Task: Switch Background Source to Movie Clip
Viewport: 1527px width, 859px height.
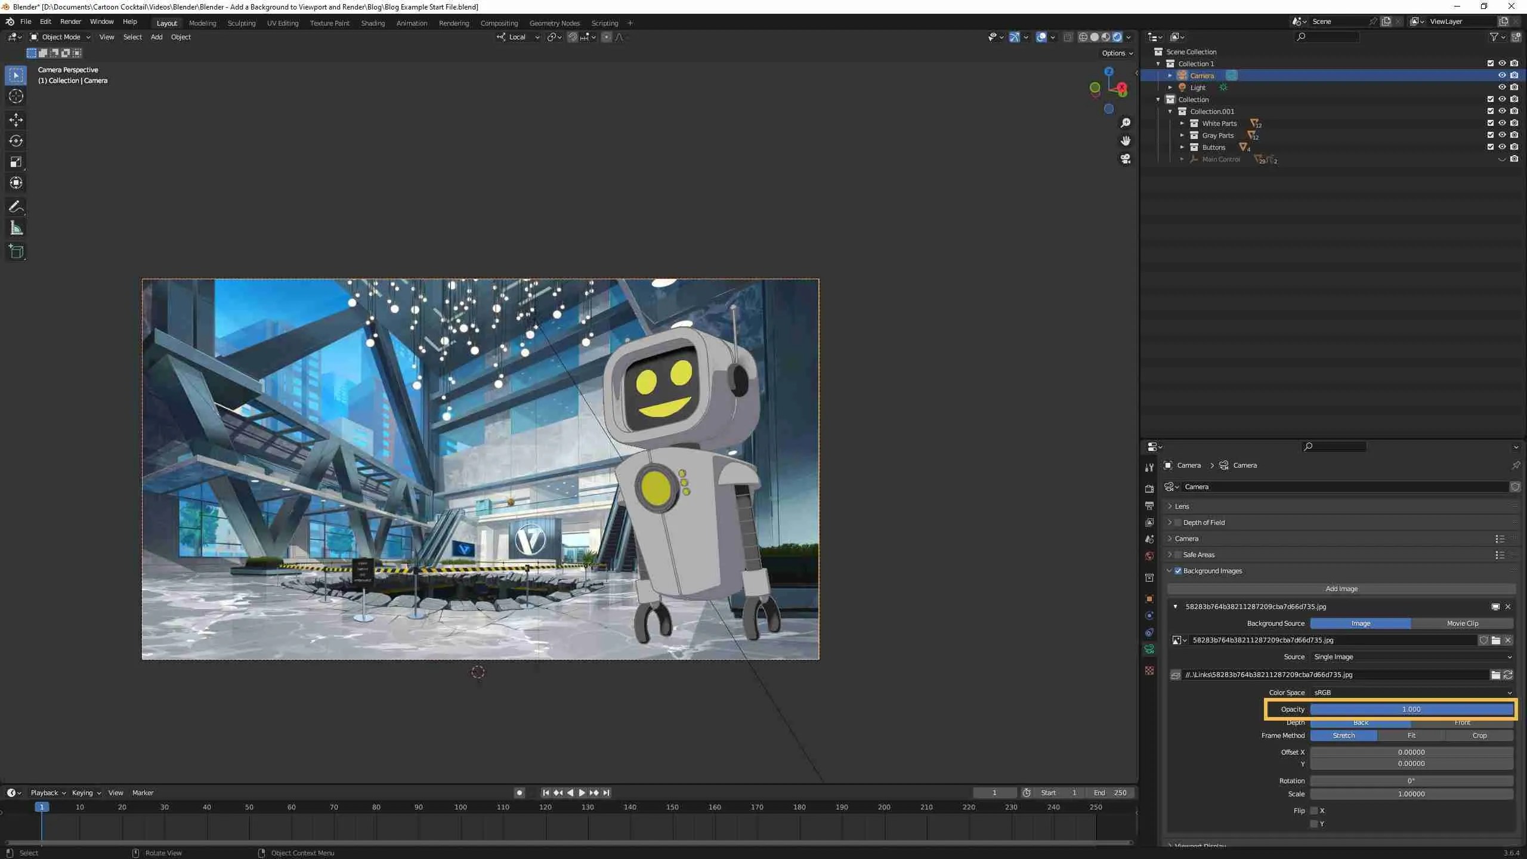Action: [1461, 623]
